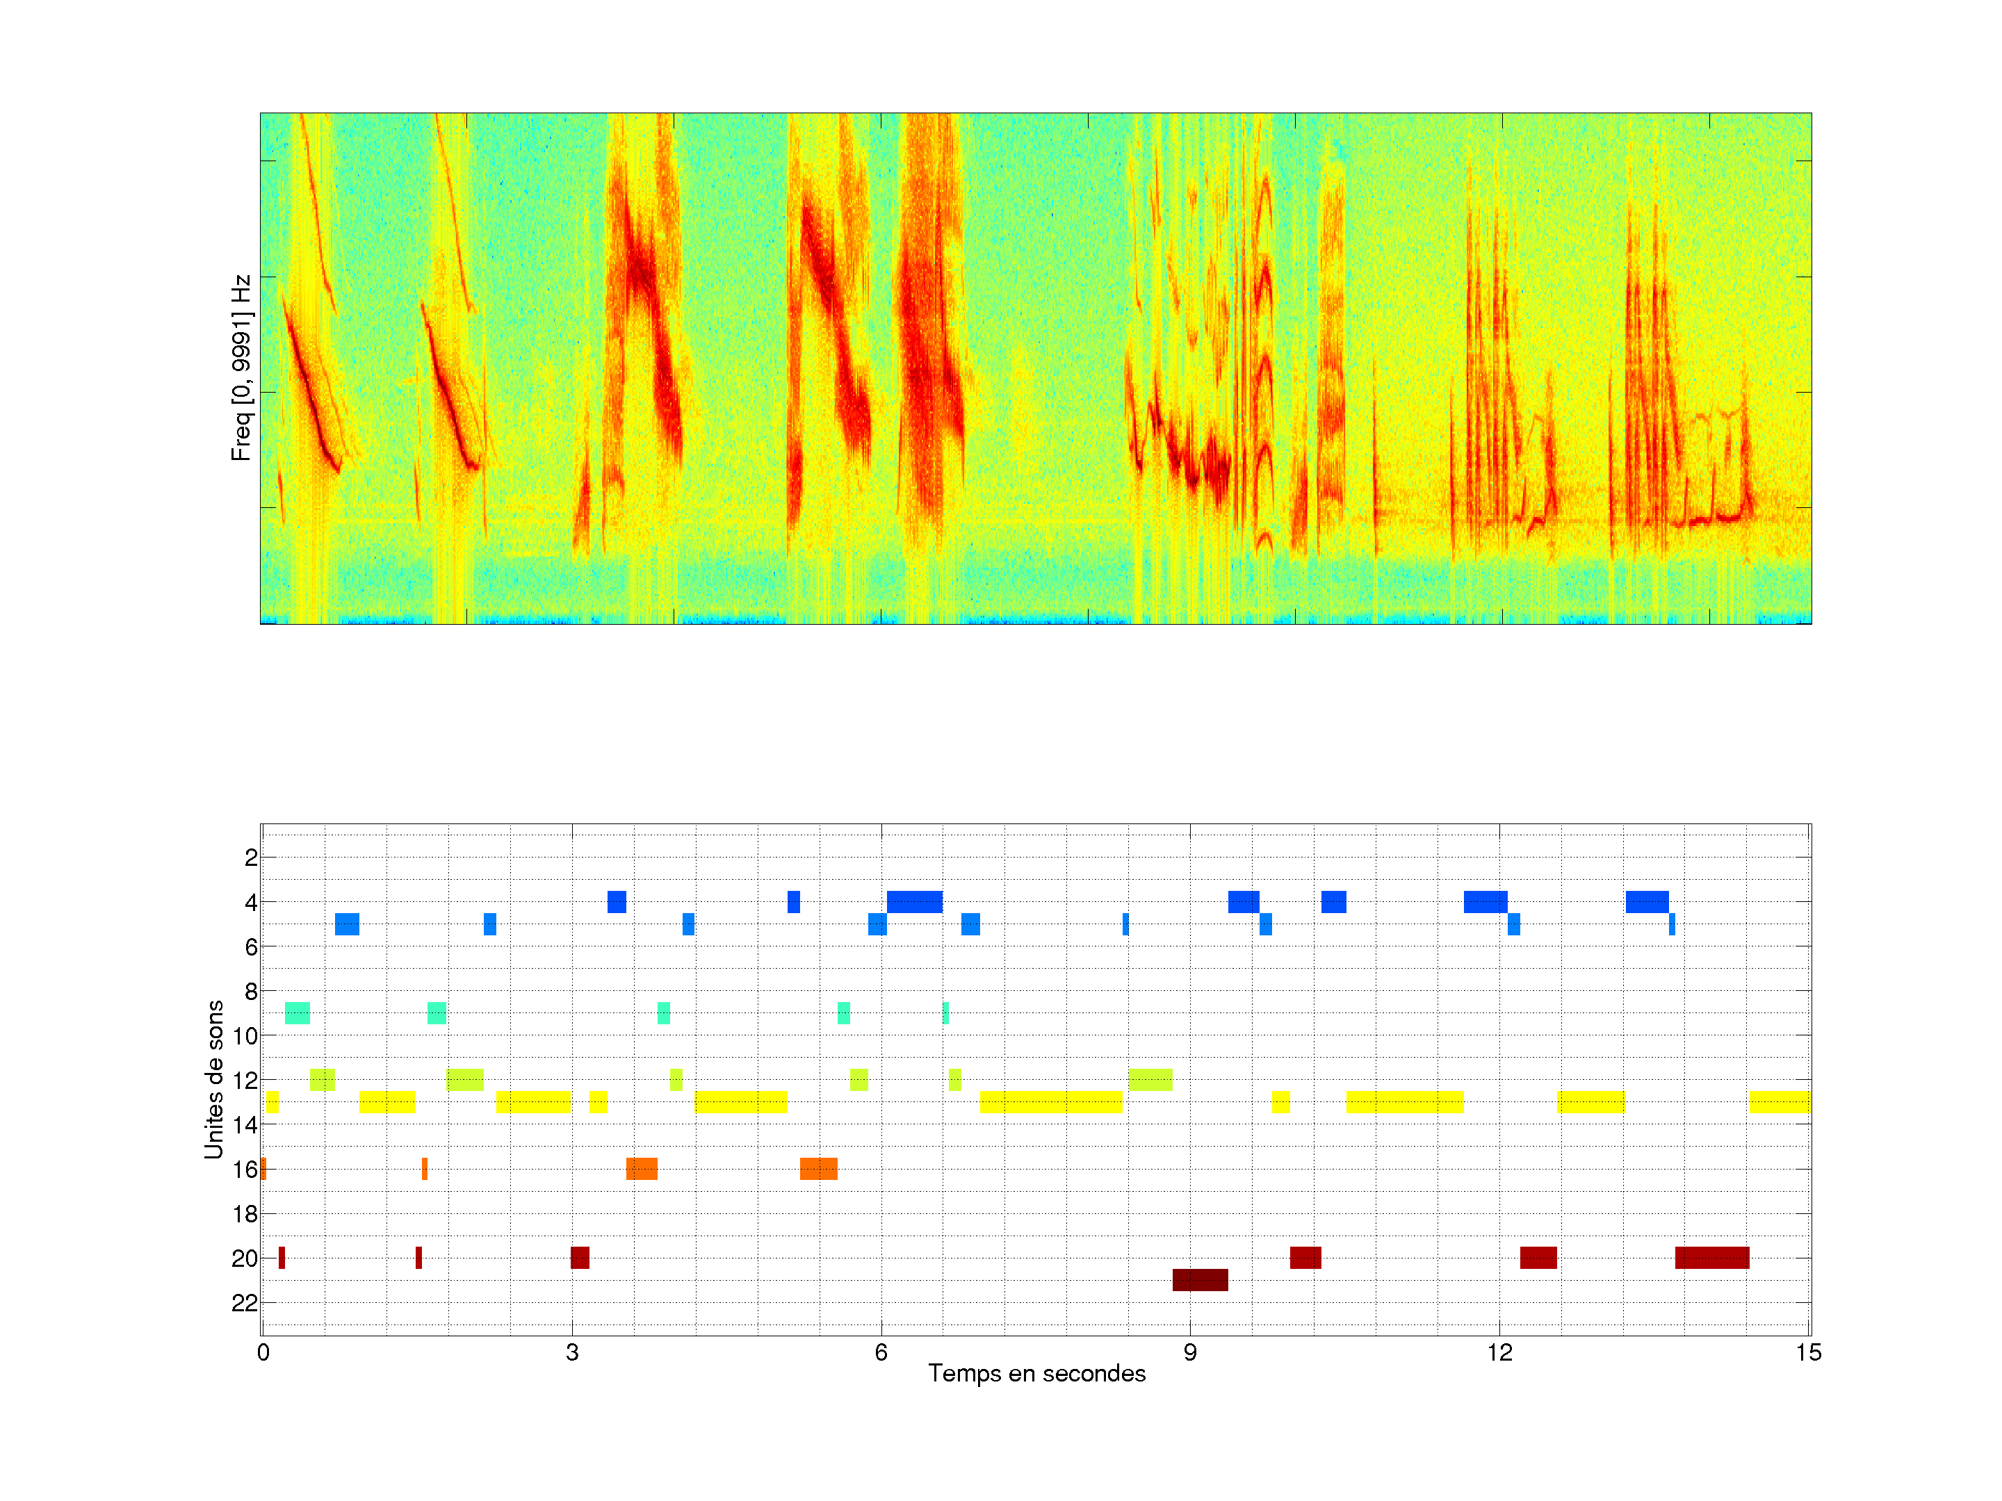Click the dark maroon block on row 21

pyautogui.click(x=1200, y=1279)
